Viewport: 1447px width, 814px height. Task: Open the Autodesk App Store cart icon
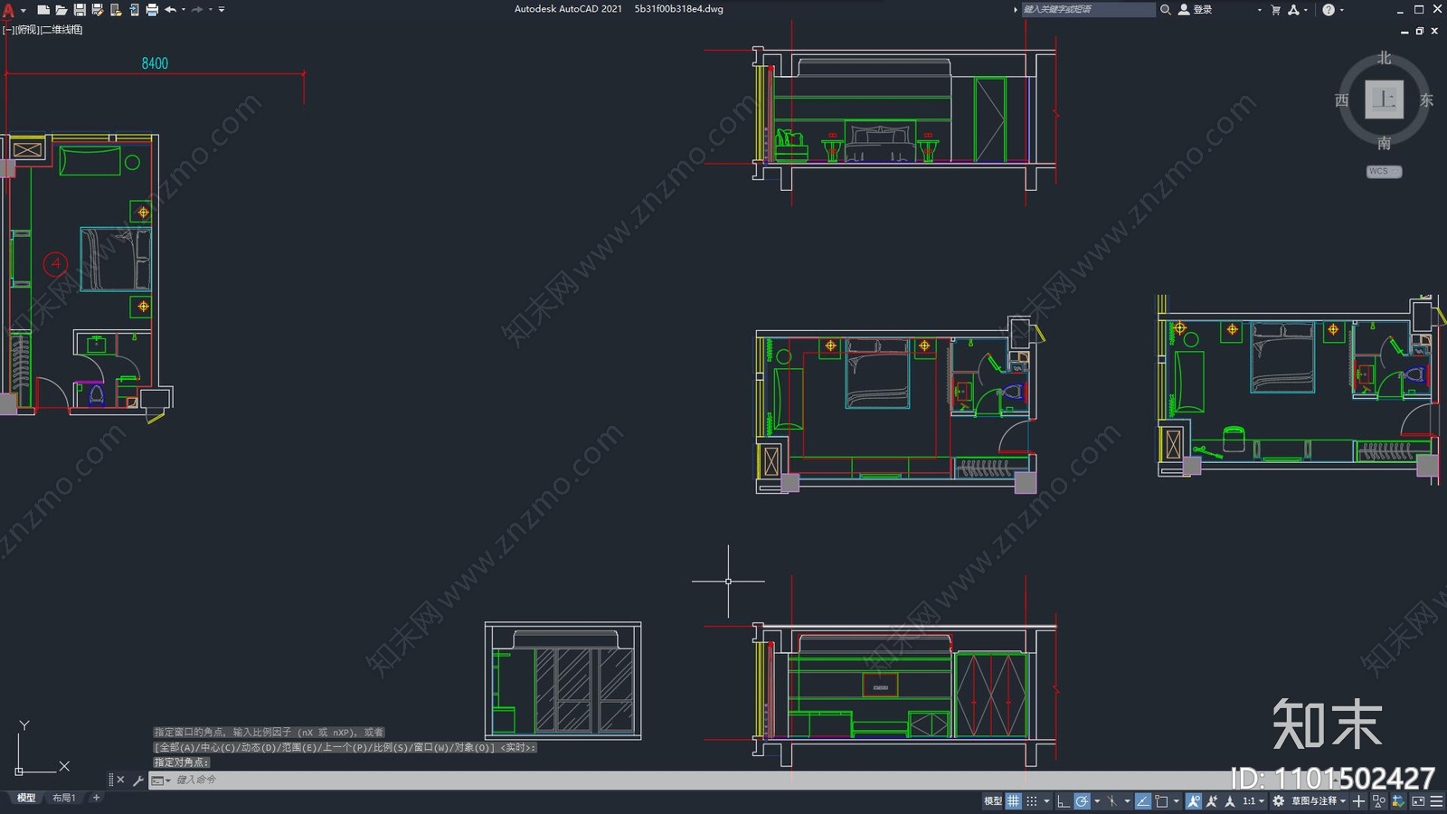click(x=1275, y=10)
